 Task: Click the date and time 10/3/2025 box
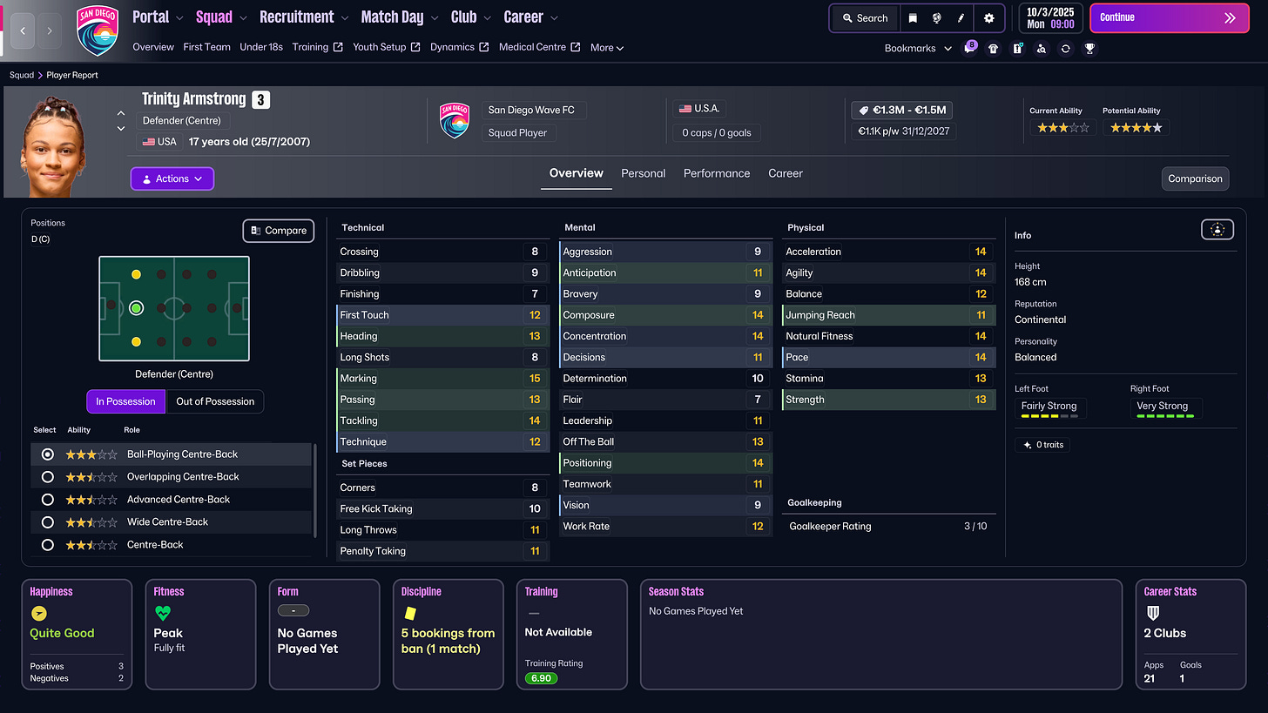tap(1051, 17)
